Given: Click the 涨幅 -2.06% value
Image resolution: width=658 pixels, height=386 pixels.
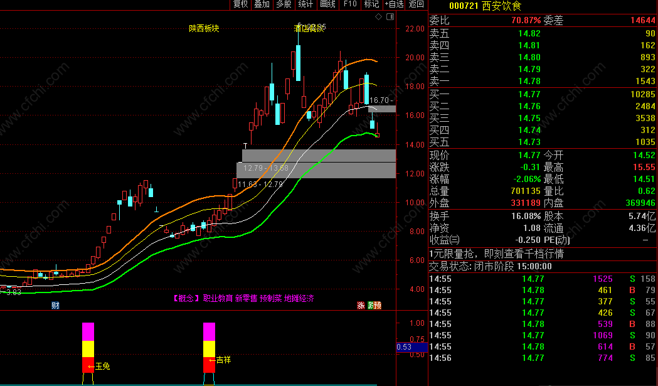Looking at the screenshot, I should tap(528, 180).
